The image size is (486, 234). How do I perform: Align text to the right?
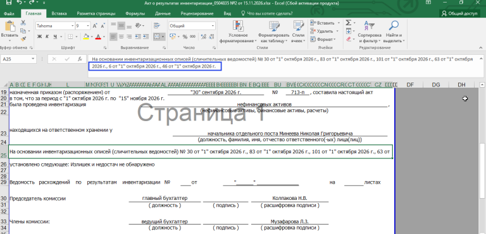tap(129, 37)
